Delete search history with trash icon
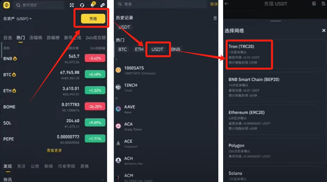 point(215,18)
